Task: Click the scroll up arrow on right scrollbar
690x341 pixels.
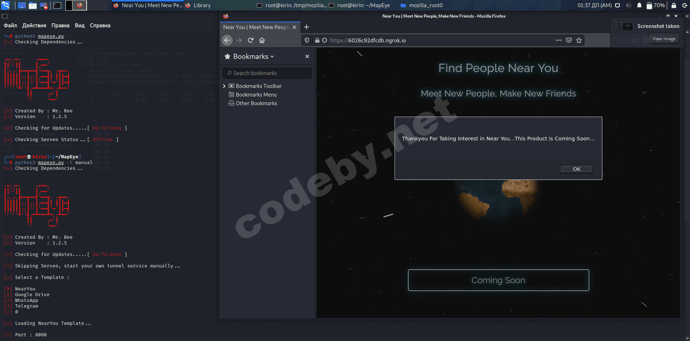Action: click(687, 32)
